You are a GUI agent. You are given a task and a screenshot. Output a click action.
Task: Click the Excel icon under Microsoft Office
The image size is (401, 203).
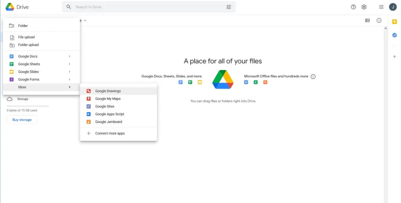(255, 82)
